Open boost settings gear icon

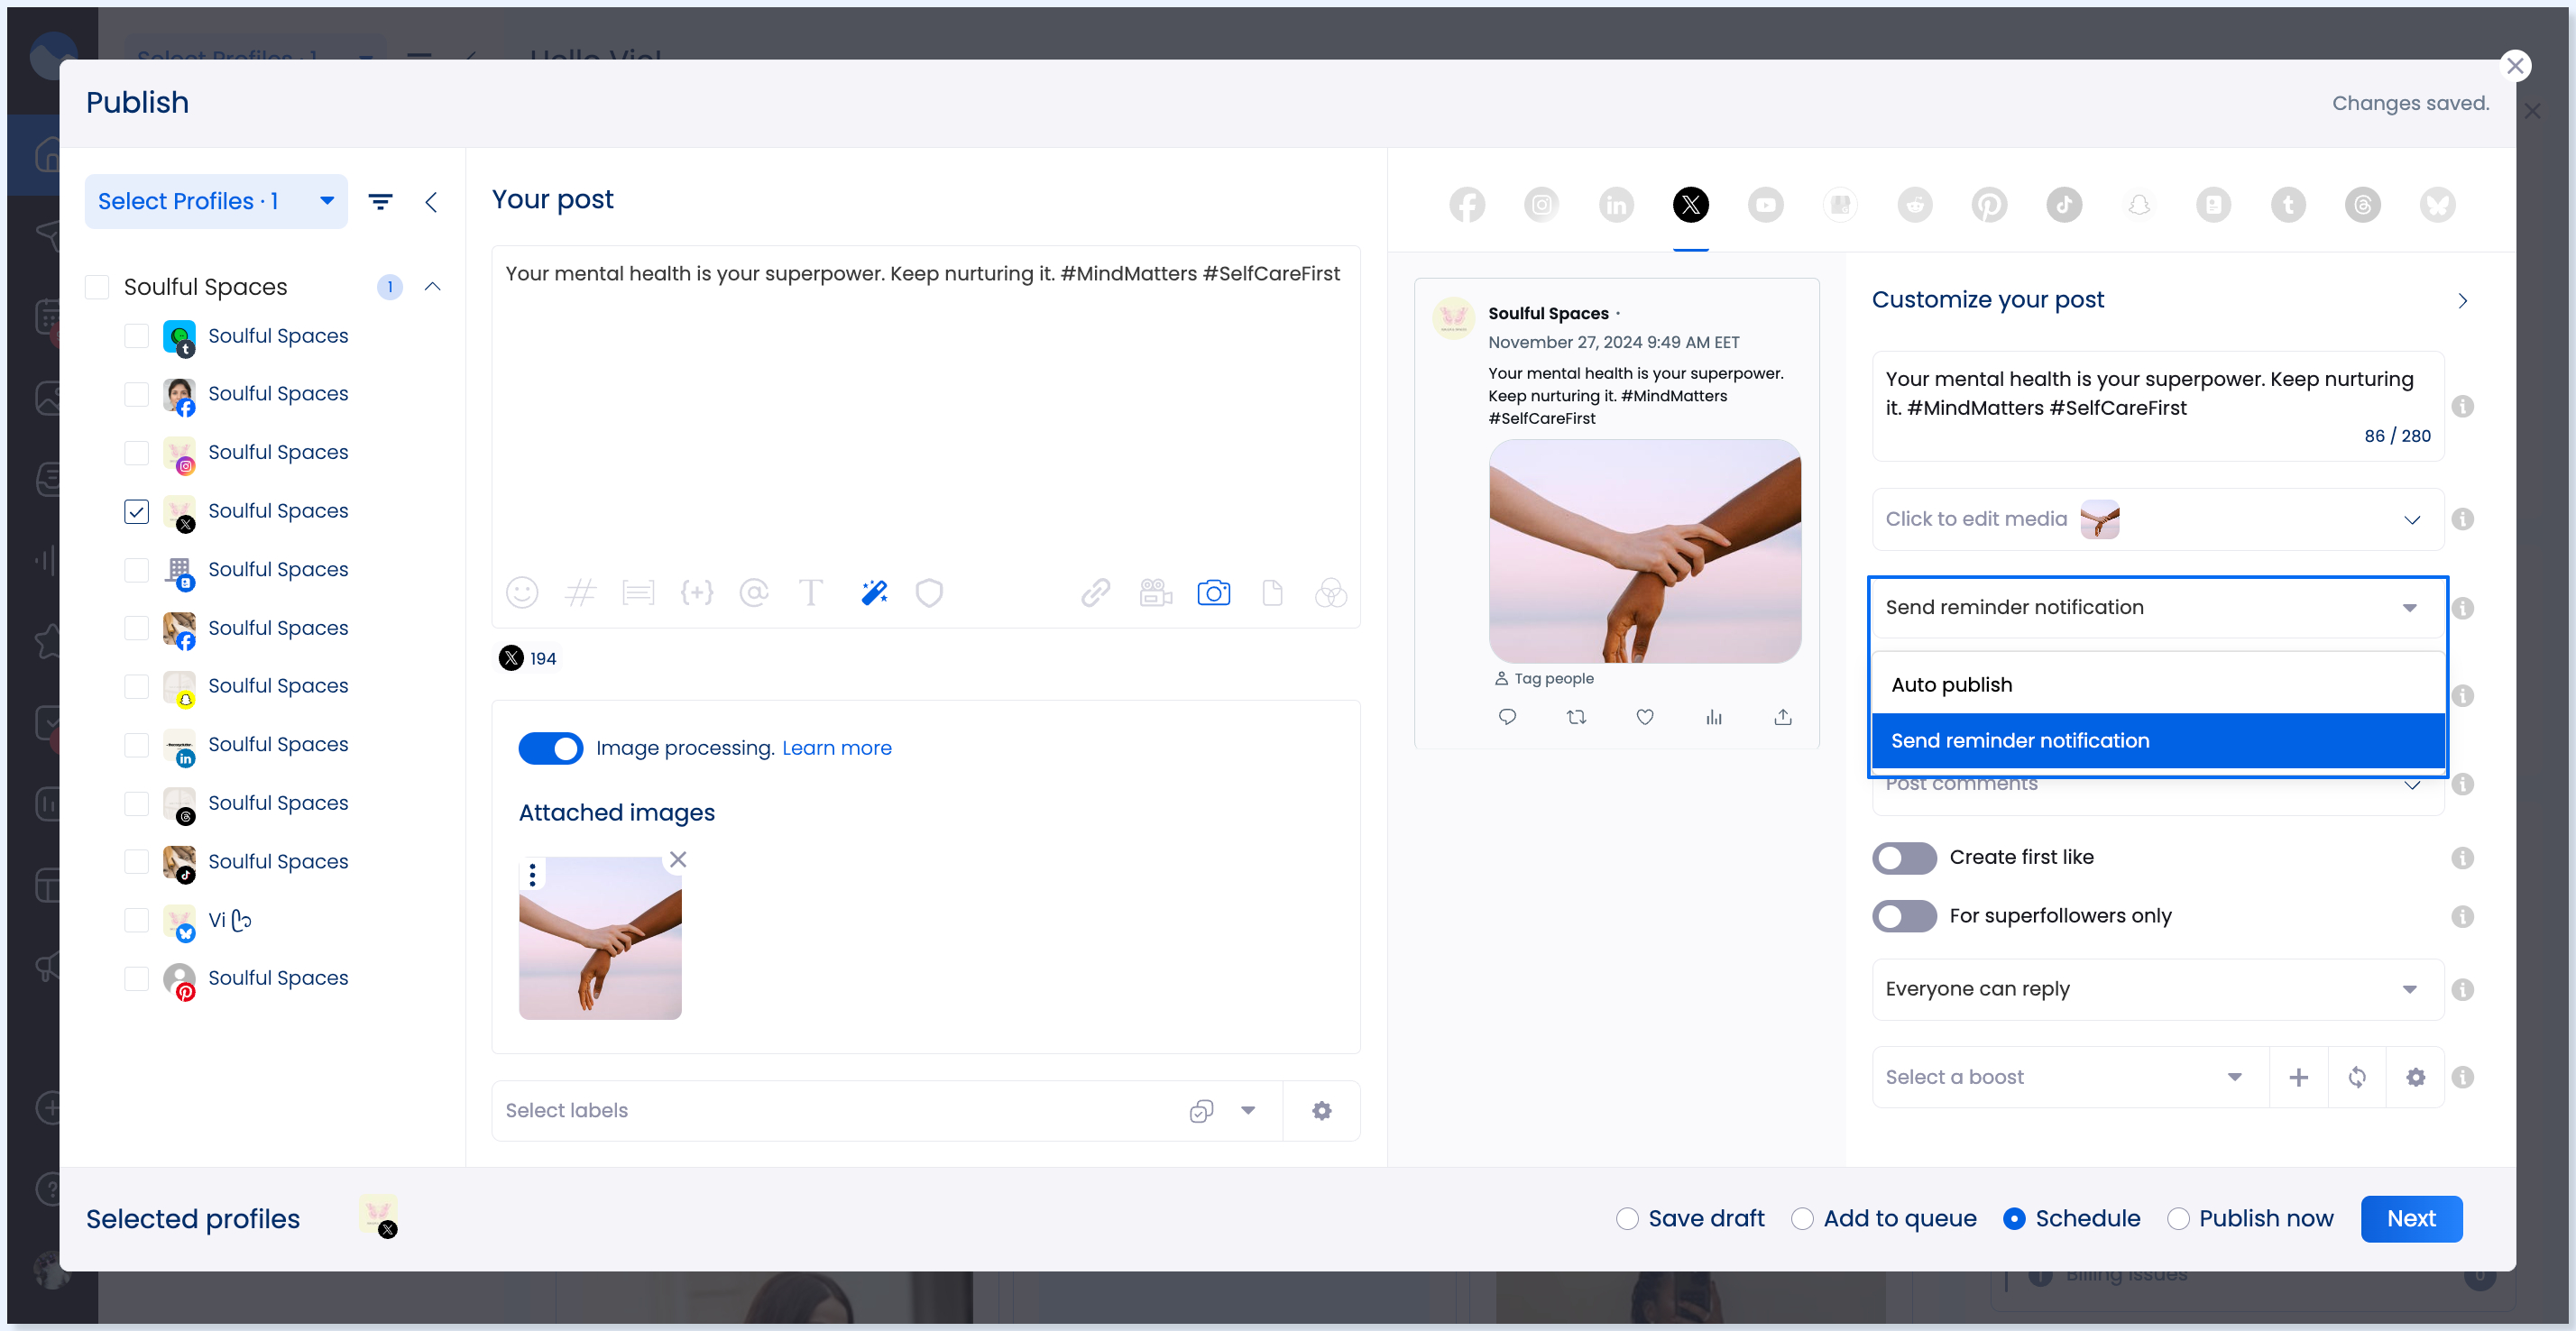coord(2415,1077)
